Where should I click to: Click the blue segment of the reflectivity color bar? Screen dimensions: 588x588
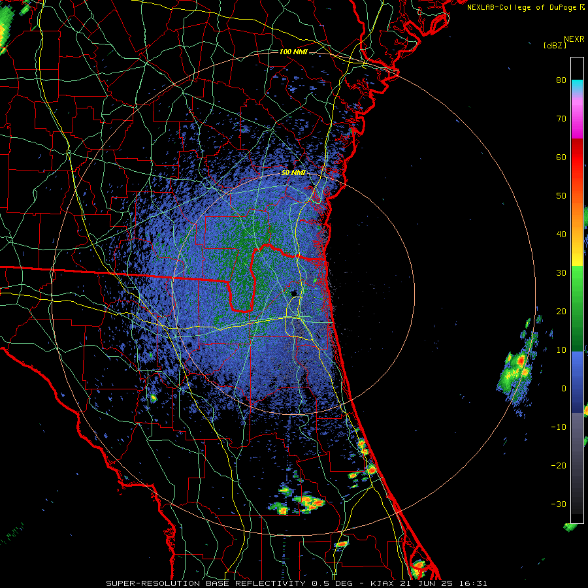(577, 382)
